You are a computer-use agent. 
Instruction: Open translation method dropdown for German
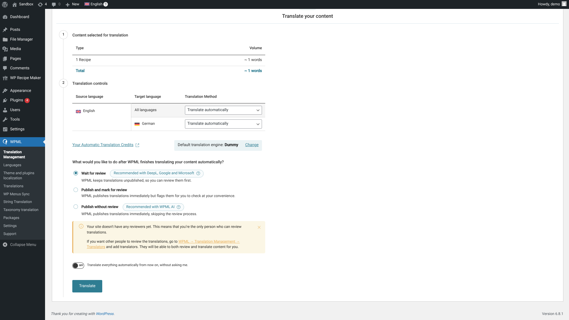(x=223, y=124)
